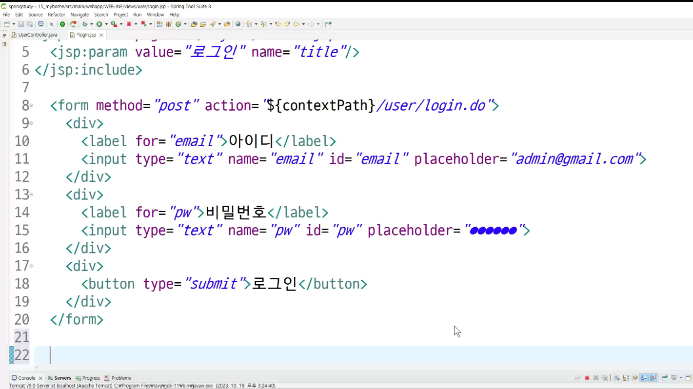Image resolution: width=693 pixels, height=389 pixels.
Task: Open the File menu
Action: pos(6,15)
